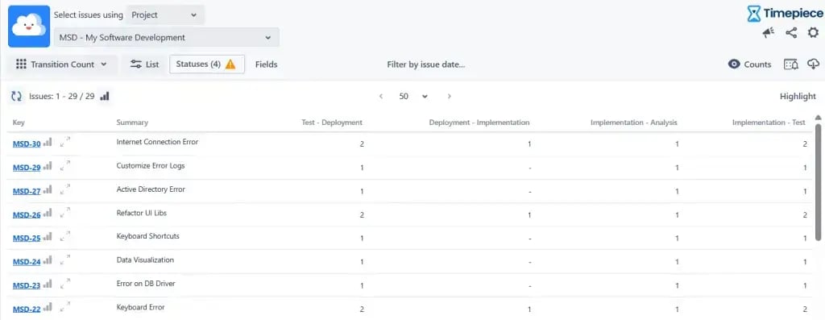Expand details arrows for MSD-26
The width and height of the screenshot is (825, 320).
click(65, 213)
